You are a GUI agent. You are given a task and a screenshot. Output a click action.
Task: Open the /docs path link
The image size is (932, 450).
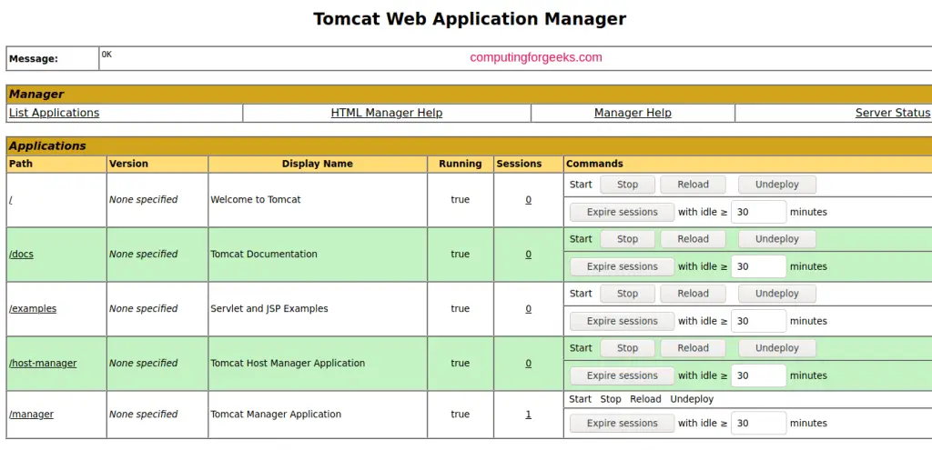[x=22, y=254]
